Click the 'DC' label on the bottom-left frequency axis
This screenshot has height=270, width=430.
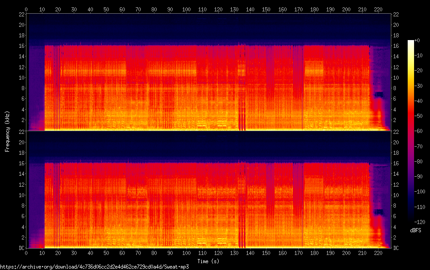(x=20, y=248)
